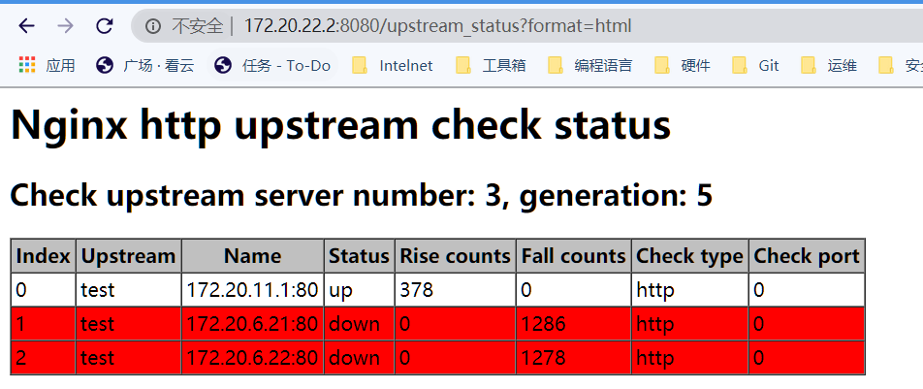Expand the 运维 bookmark folder
The width and height of the screenshot is (923, 389).
[x=829, y=65]
